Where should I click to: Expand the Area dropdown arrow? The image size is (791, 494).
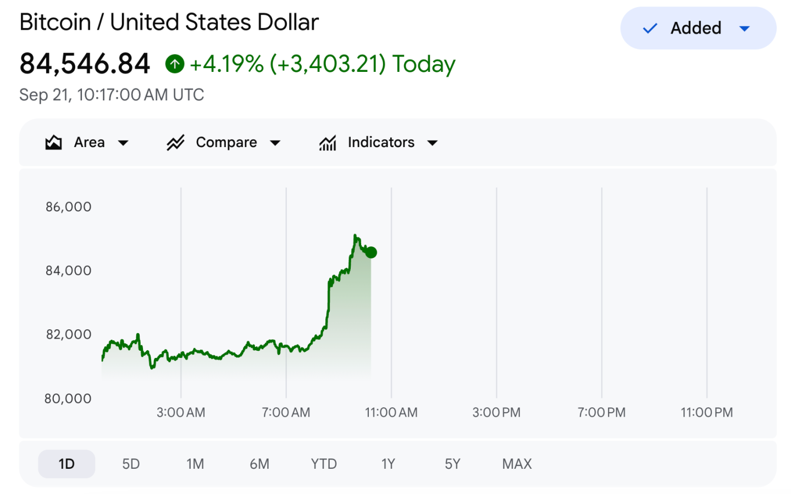(123, 143)
